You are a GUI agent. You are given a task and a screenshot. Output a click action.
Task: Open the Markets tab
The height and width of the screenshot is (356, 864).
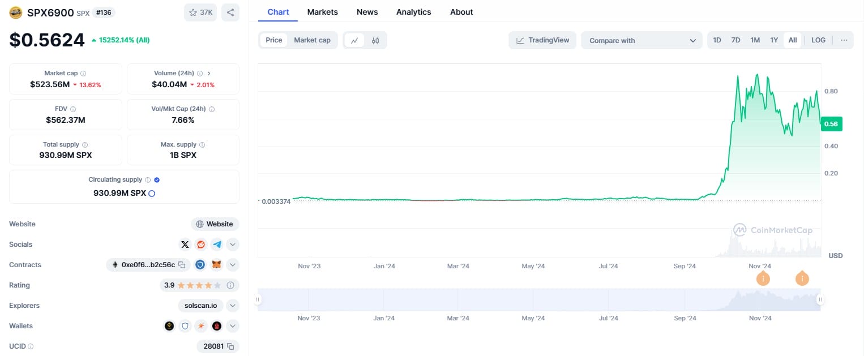click(x=323, y=12)
